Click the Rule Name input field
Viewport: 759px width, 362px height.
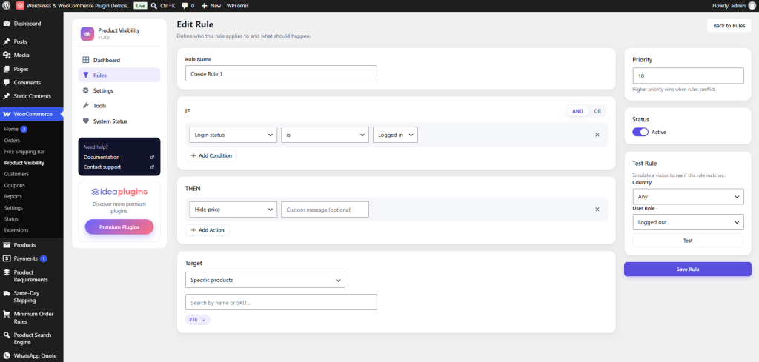tap(281, 73)
